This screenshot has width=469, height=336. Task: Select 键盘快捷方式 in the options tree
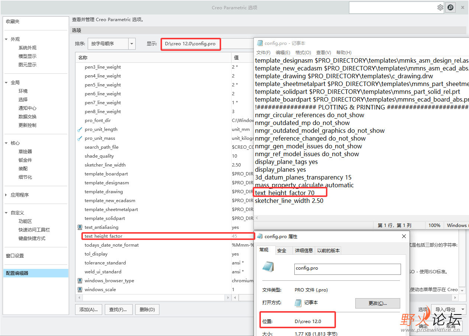(32, 238)
